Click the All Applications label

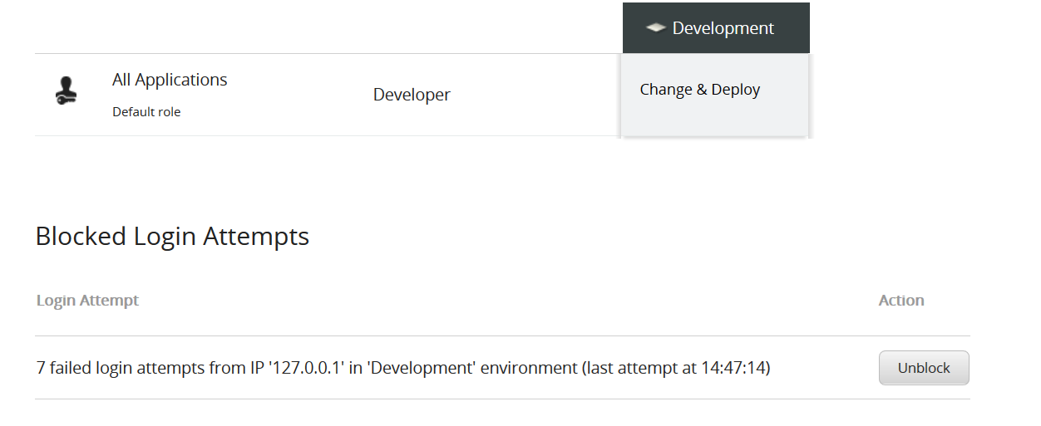coord(170,80)
